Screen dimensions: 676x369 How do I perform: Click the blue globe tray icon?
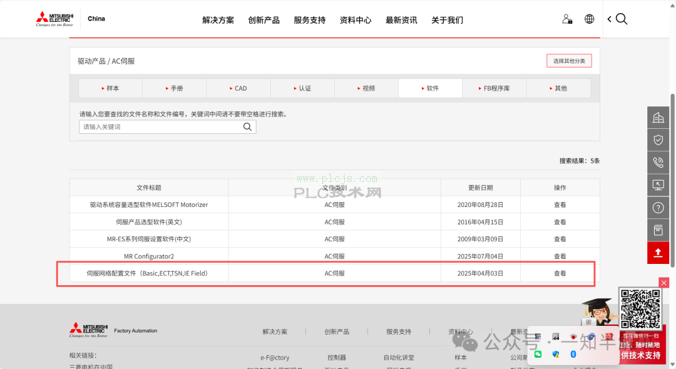pyautogui.click(x=591, y=336)
